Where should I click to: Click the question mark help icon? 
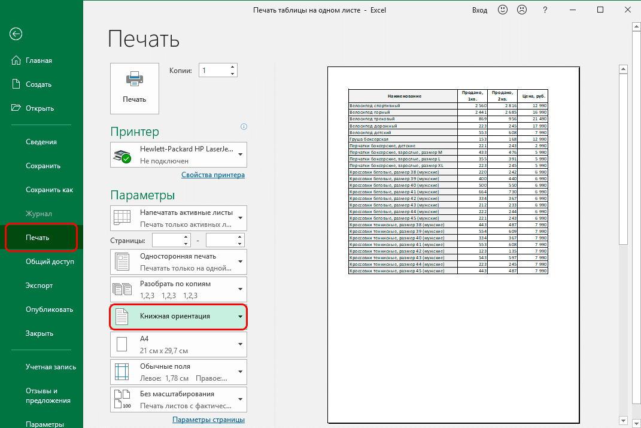[x=545, y=10]
